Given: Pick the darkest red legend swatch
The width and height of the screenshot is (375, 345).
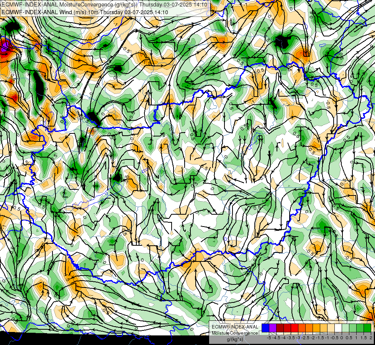Looking at the screenshot, I should click(x=280, y=328).
